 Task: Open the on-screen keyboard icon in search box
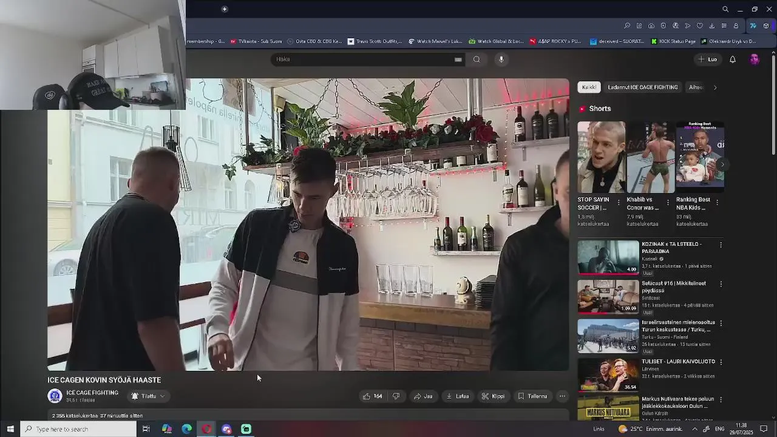(458, 59)
